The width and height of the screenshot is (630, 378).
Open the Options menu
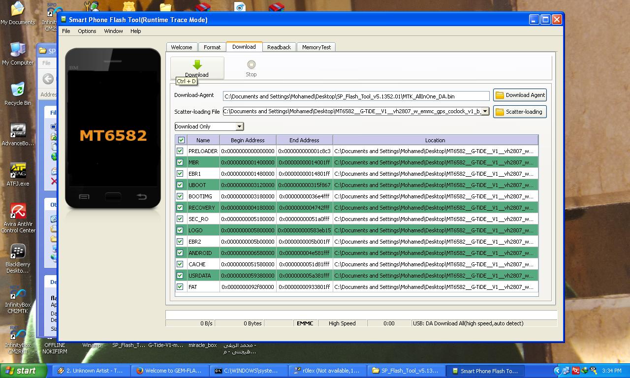[87, 31]
